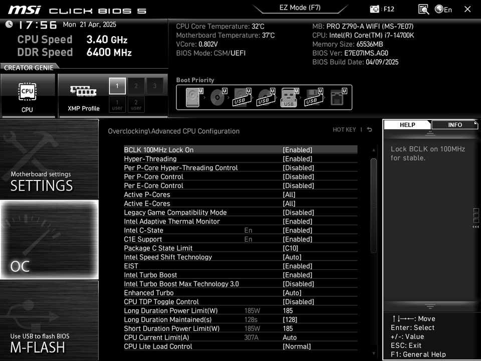Image resolution: width=481 pixels, height=361 pixels.
Task: Open the OC overclocking section
Action: point(49,240)
